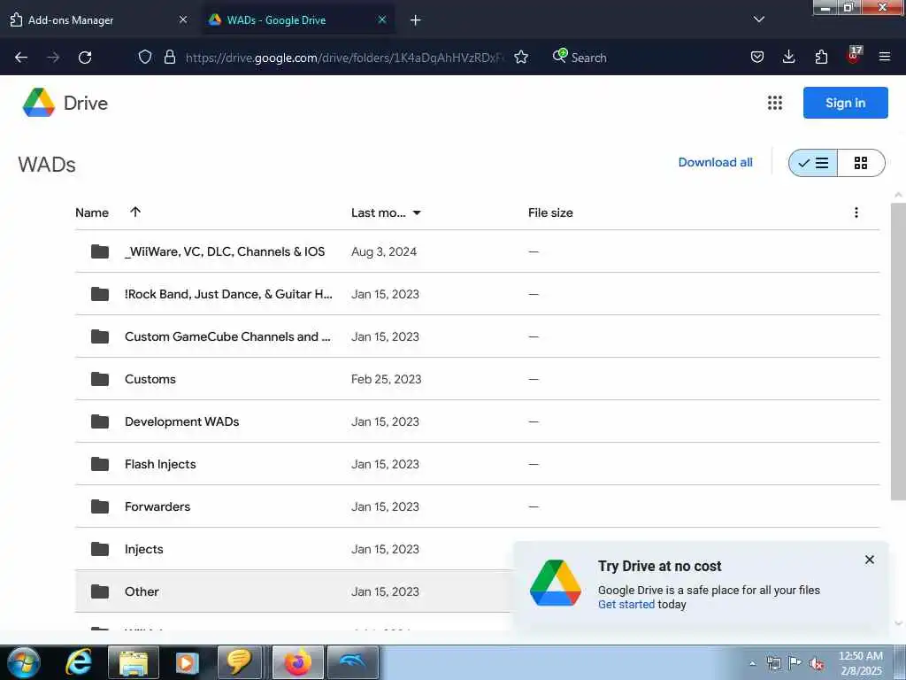Close the Add-ons Manager tab
This screenshot has width=906, height=680.
click(x=183, y=19)
